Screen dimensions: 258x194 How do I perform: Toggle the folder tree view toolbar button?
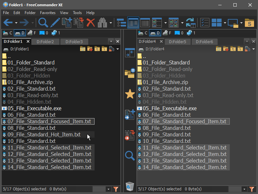pos(121,23)
